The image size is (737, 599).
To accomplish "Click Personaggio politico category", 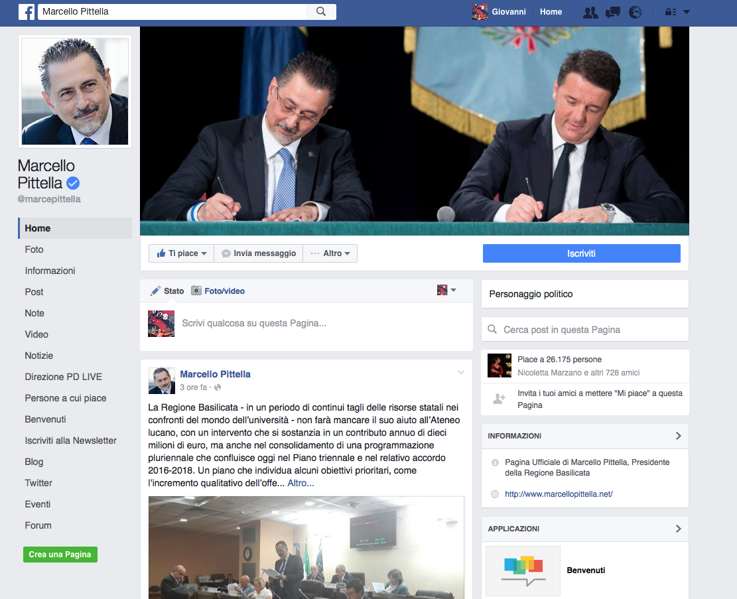I will point(531,294).
